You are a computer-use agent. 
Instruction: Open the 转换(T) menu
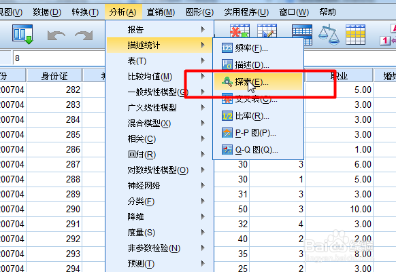85,12
